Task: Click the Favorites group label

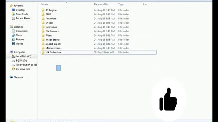Action: tap(18, 6)
